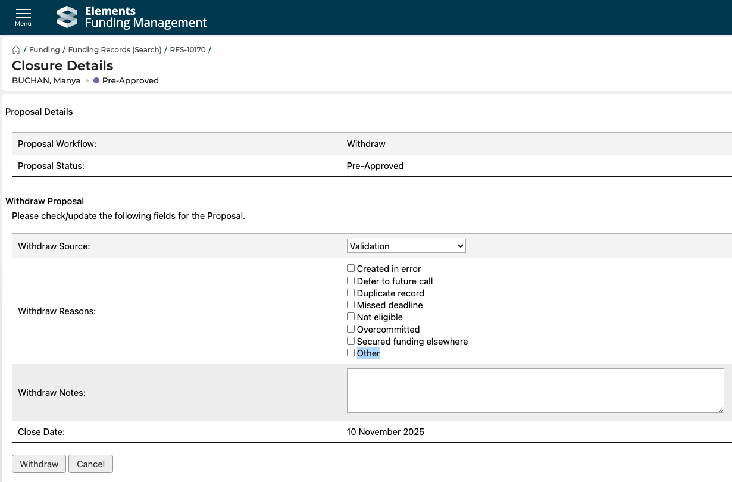The height and width of the screenshot is (482, 732).
Task: Click the Withdraw button
Action: pos(39,464)
